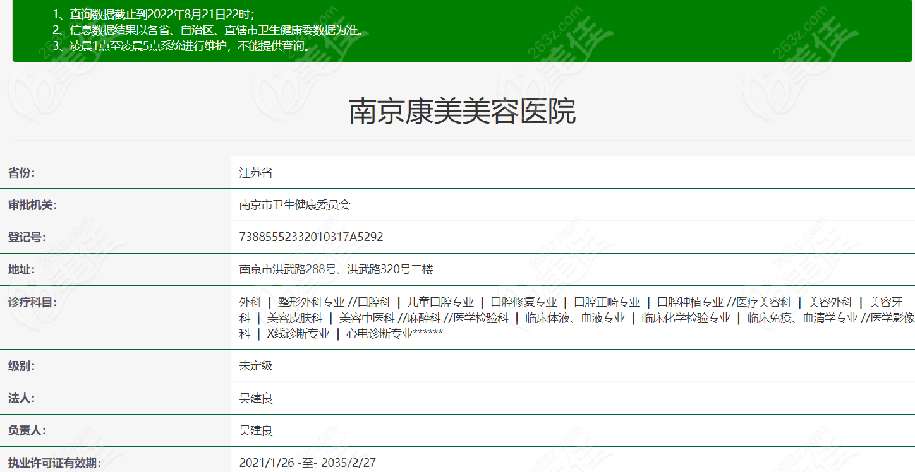
Task: Click the 口腔种植专业 entry
Action: (x=690, y=302)
